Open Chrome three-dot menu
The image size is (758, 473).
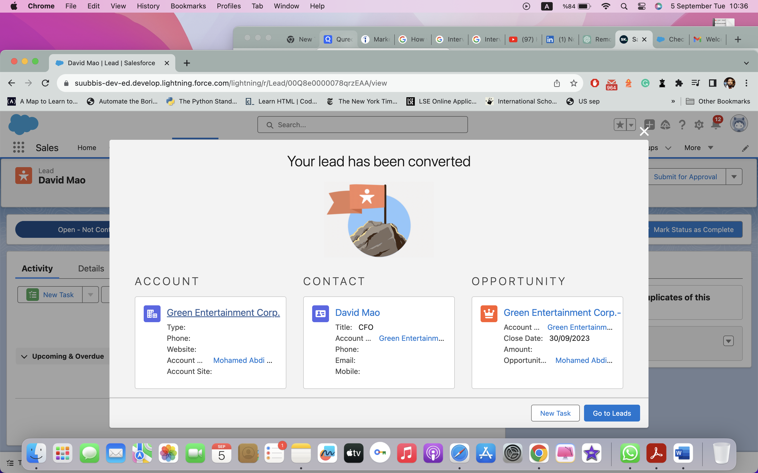[746, 83]
